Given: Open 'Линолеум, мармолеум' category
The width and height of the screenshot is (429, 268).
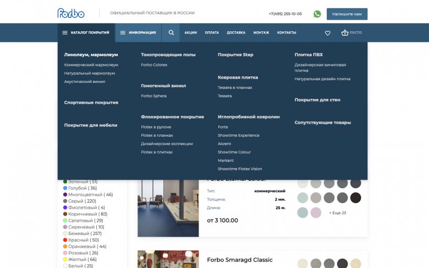Looking at the screenshot, I should click(x=91, y=54).
